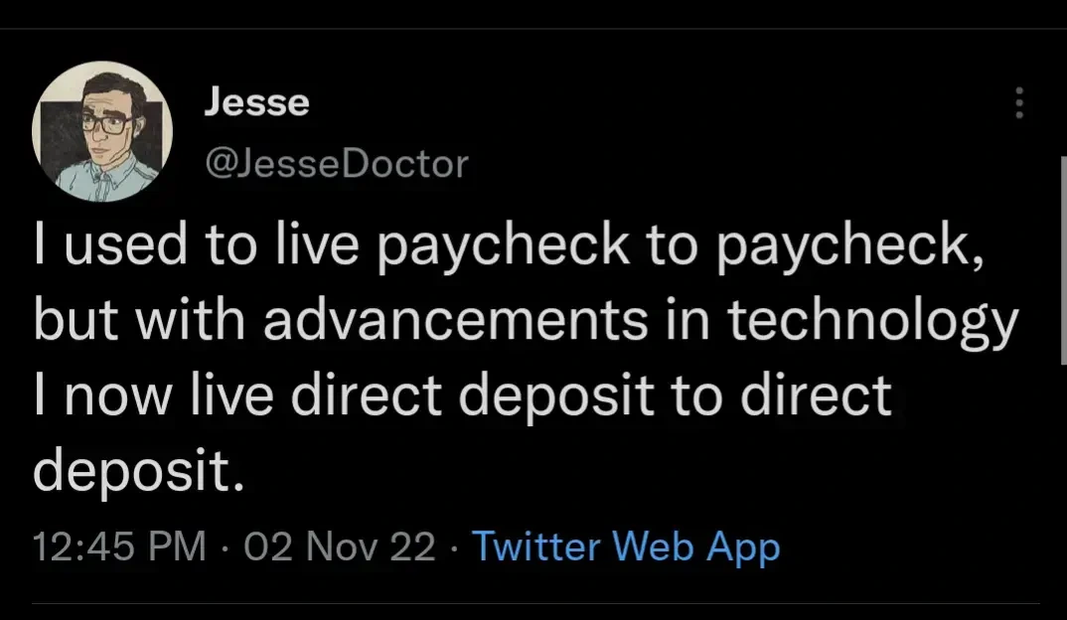
Task: Click the final word "deposit." in the tweet
Action: (137, 468)
